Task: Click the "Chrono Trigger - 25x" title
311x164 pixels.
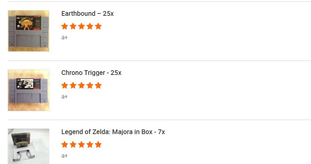Action: (x=91, y=73)
